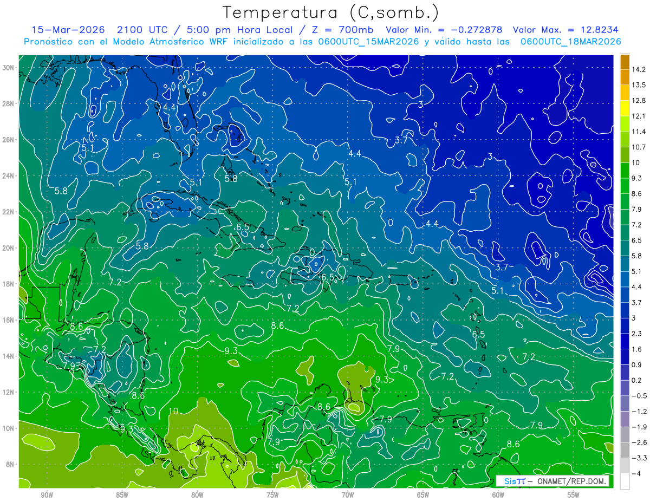This screenshot has height=502, width=650.
Task: Pick the bright yellow swatch between 12.1 and 12.8
Action: coord(625,108)
